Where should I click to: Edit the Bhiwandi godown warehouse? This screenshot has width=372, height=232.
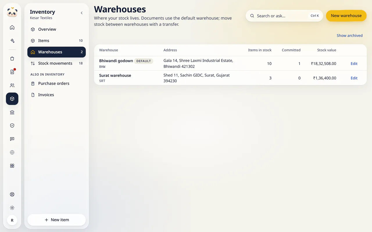click(354, 64)
